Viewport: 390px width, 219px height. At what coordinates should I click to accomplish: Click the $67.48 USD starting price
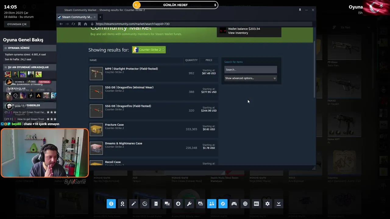(x=209, y=73)
